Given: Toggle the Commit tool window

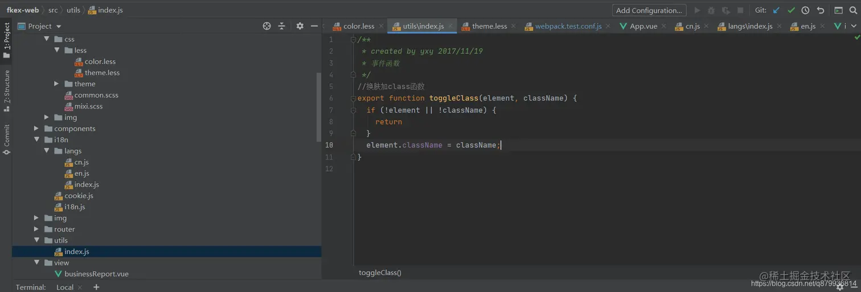Looking at the screenshot, I should [x=6, y=140].
